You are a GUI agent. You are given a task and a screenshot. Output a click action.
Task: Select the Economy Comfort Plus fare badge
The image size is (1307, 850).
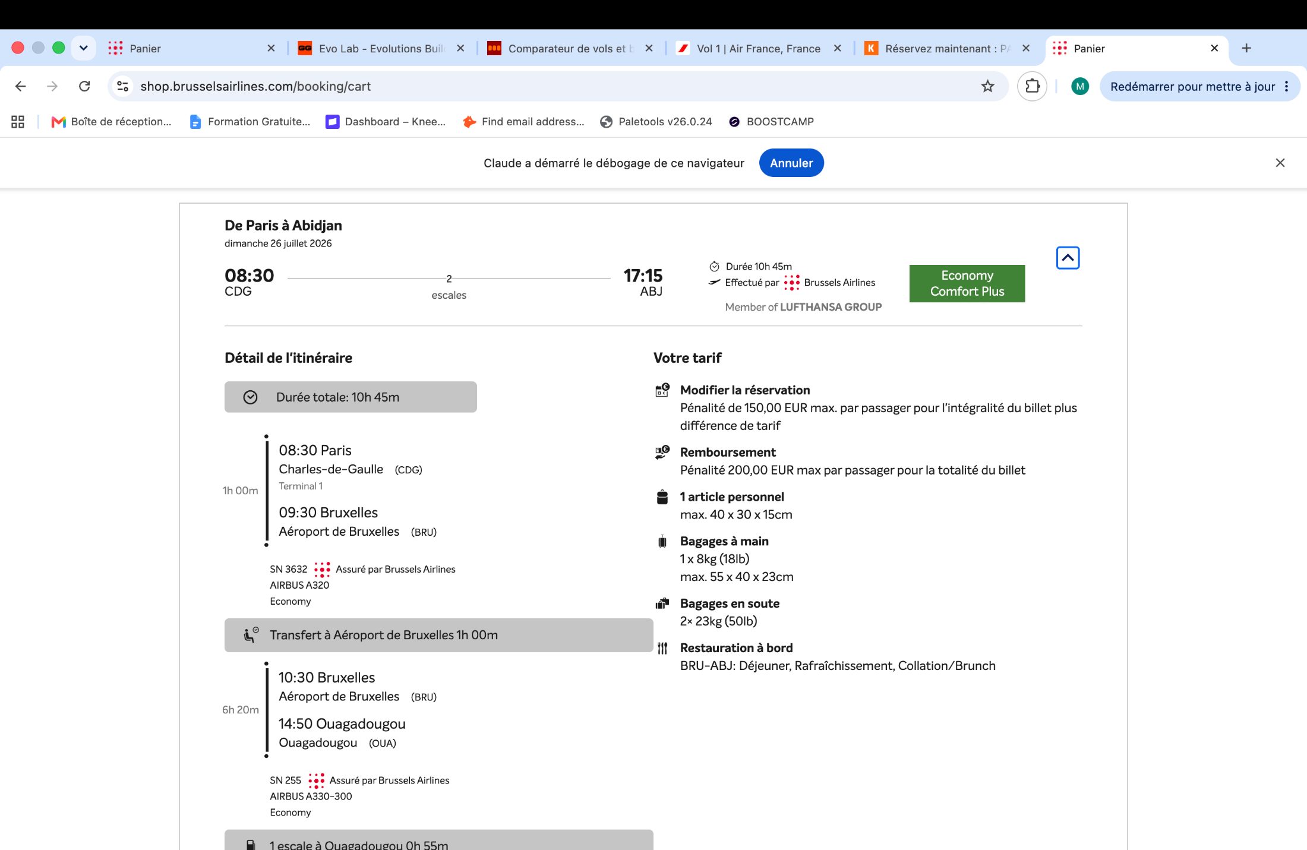pos(967,283)
